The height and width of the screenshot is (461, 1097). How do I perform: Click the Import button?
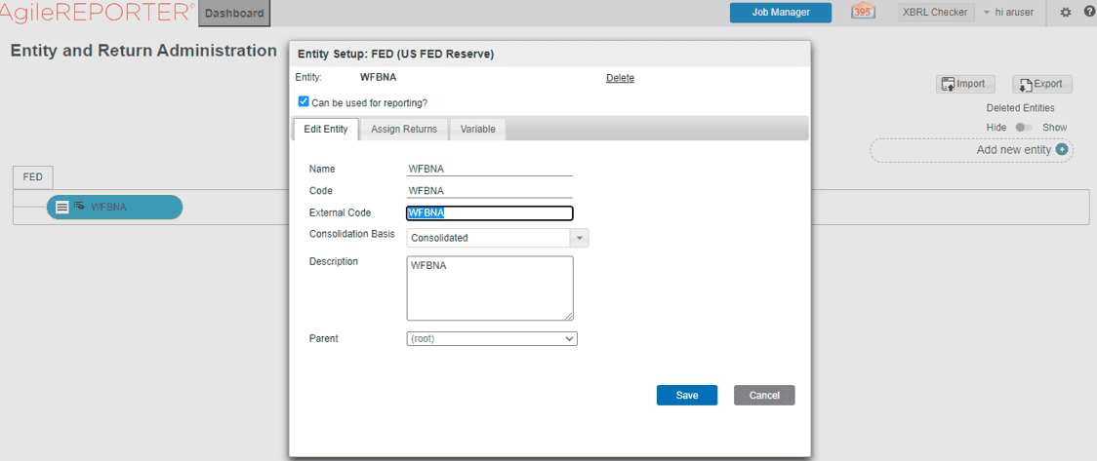pyautogui.click(x=965, y=84)
